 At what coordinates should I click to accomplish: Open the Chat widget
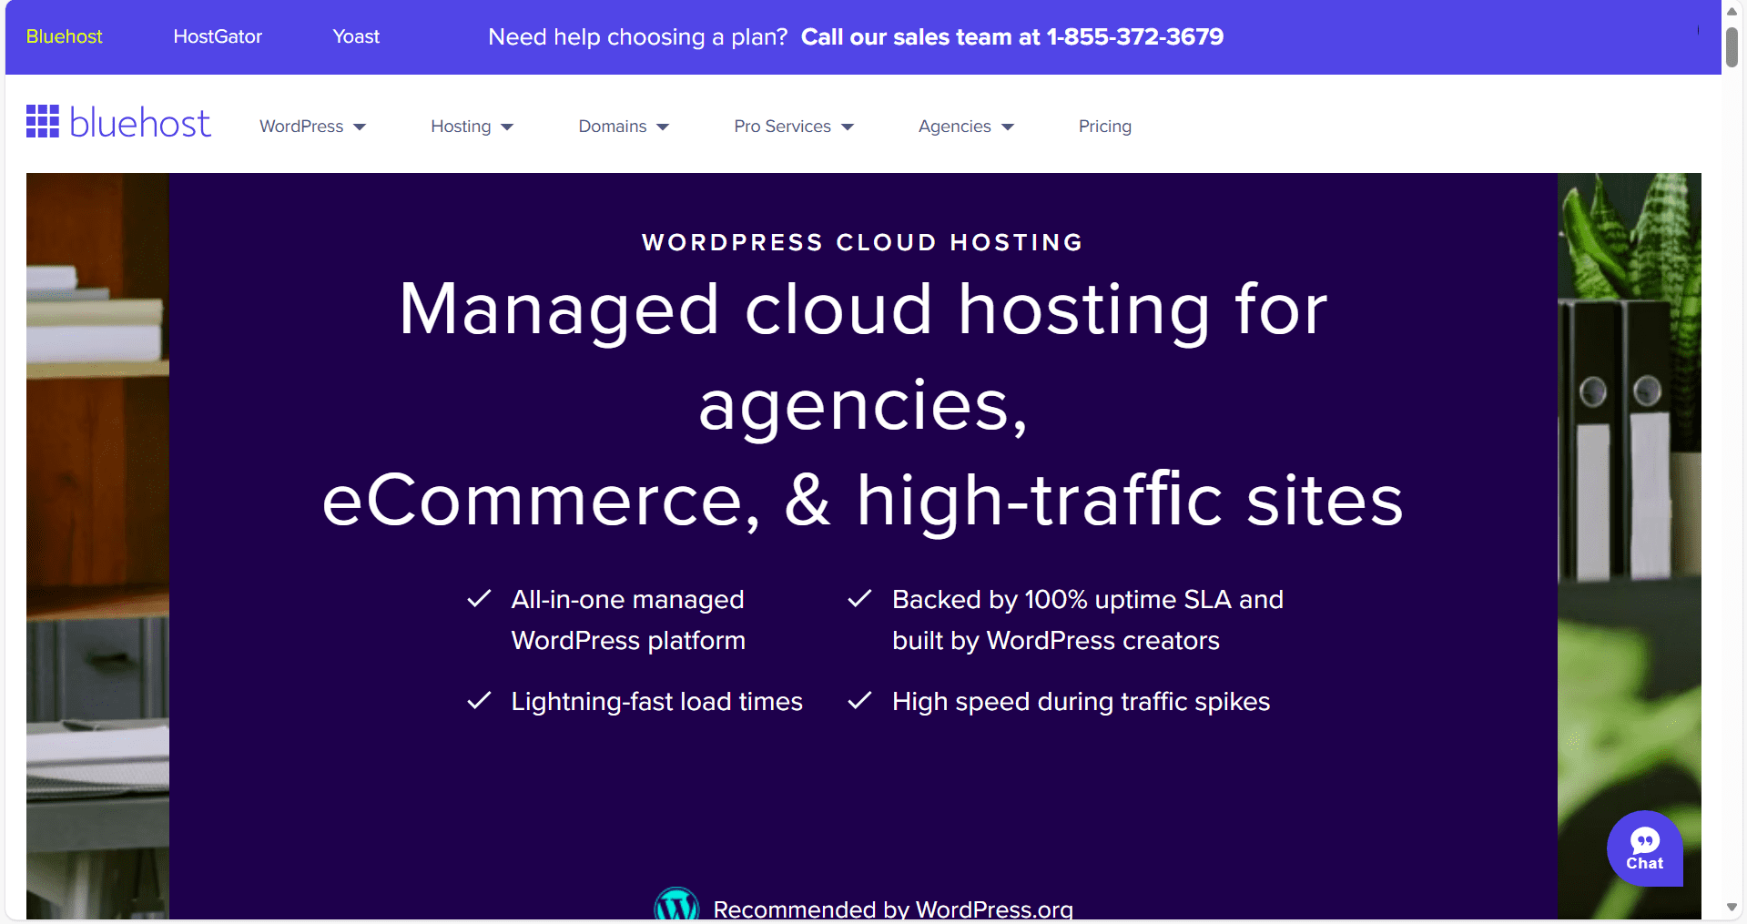(x=1645, y=848)
